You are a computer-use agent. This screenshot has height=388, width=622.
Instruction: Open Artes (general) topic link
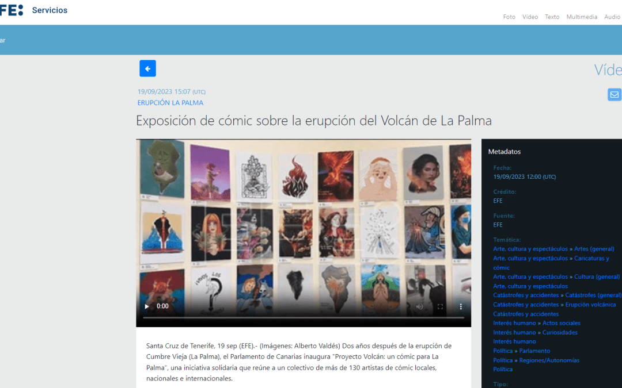coord(594,249)
